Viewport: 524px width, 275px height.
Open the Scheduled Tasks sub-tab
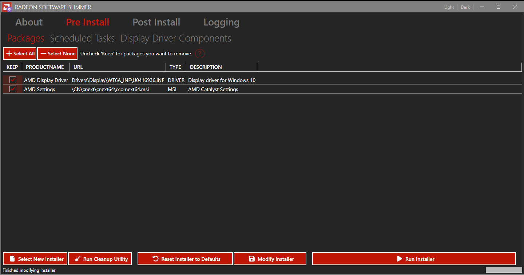coord(82,38)
